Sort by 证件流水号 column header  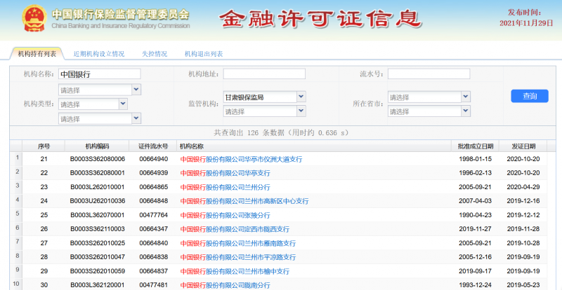153,146
